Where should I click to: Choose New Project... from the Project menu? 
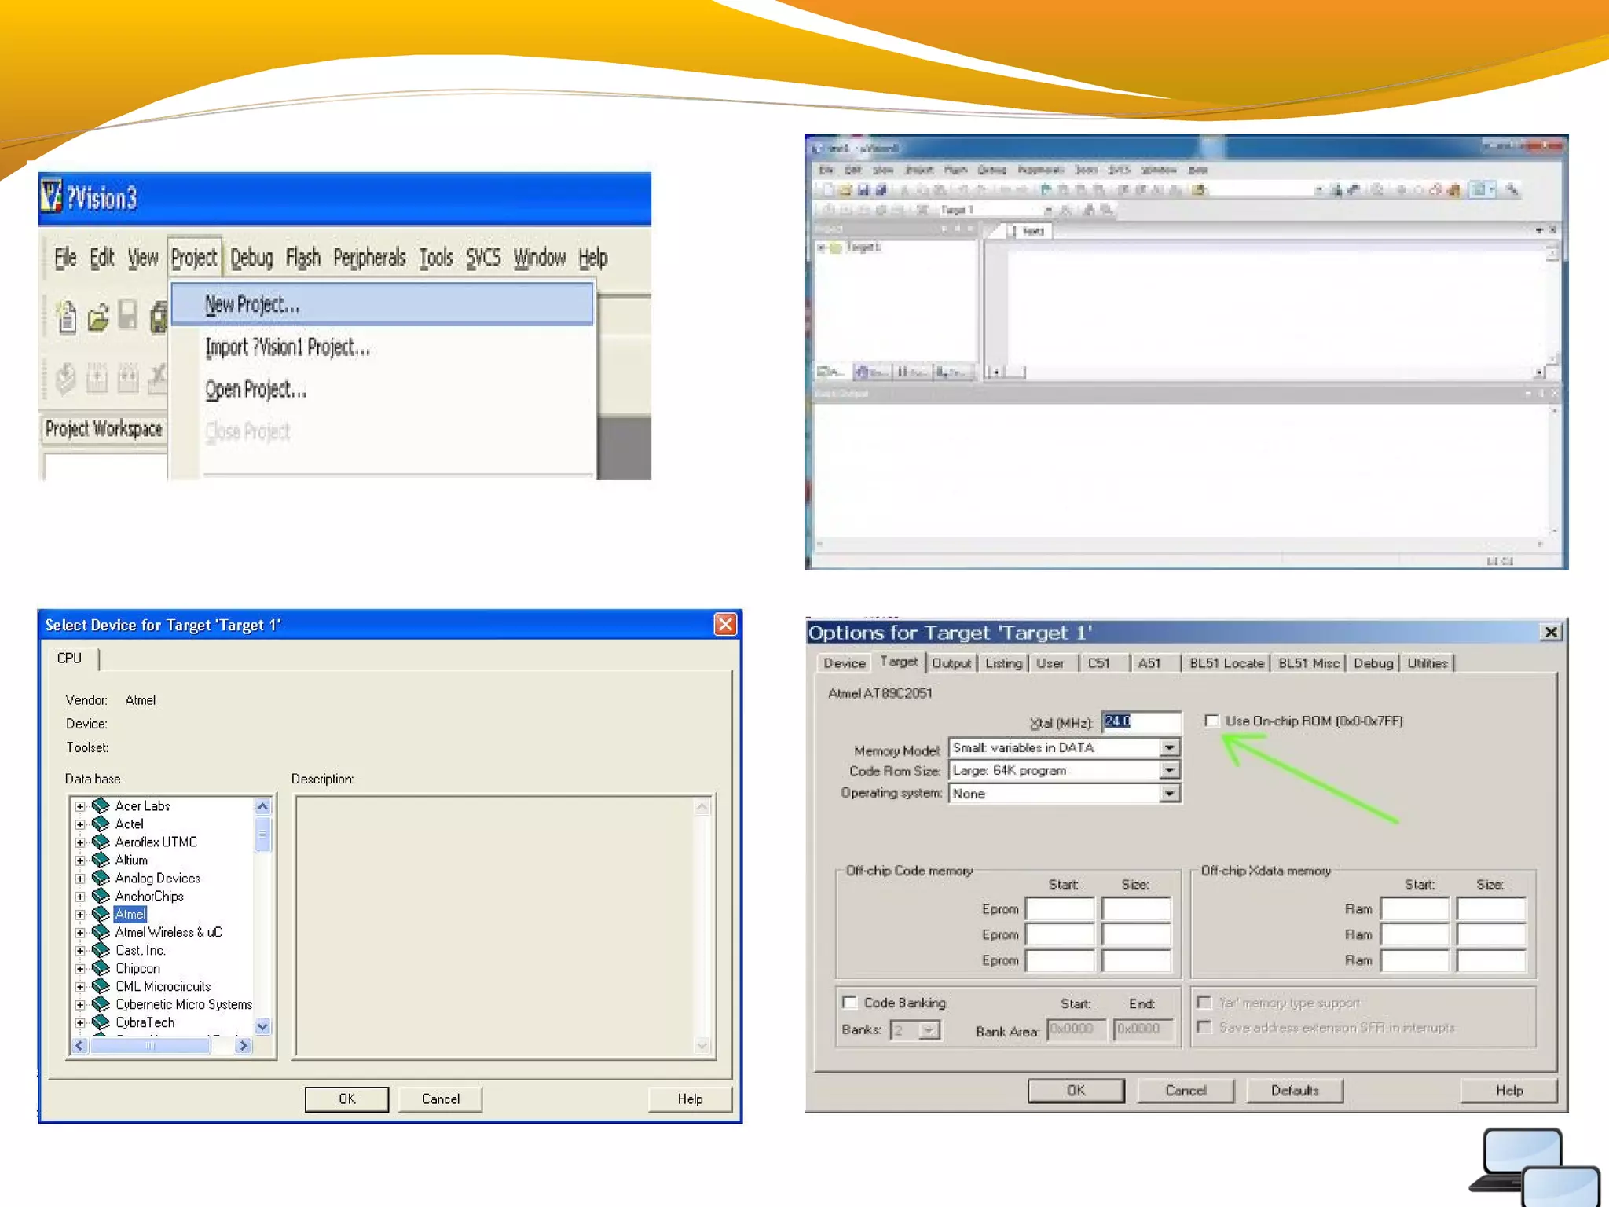(382, 304)
